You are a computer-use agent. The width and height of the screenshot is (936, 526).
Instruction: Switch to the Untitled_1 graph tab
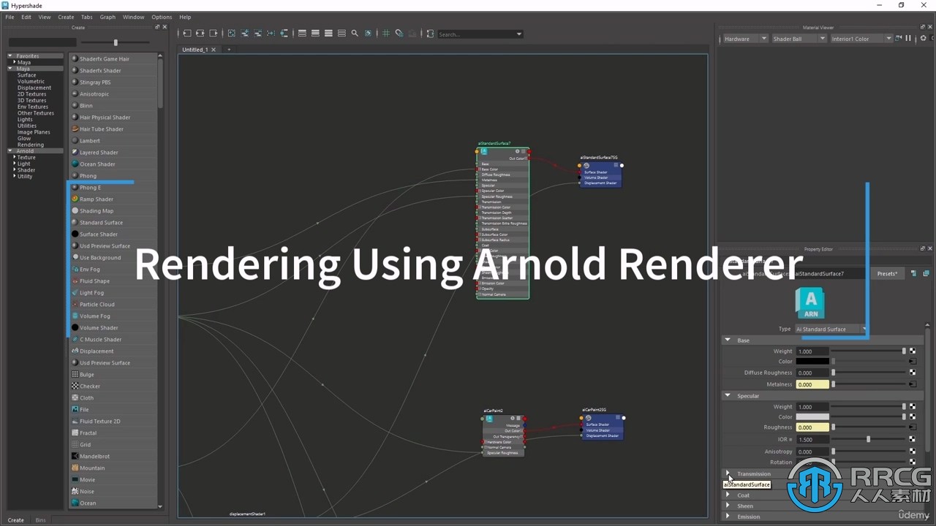[x=195, y=50]
